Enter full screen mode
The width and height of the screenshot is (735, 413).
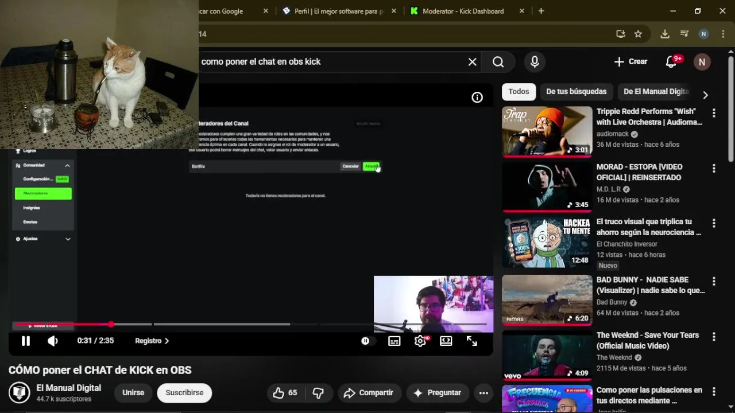[472, 341]
